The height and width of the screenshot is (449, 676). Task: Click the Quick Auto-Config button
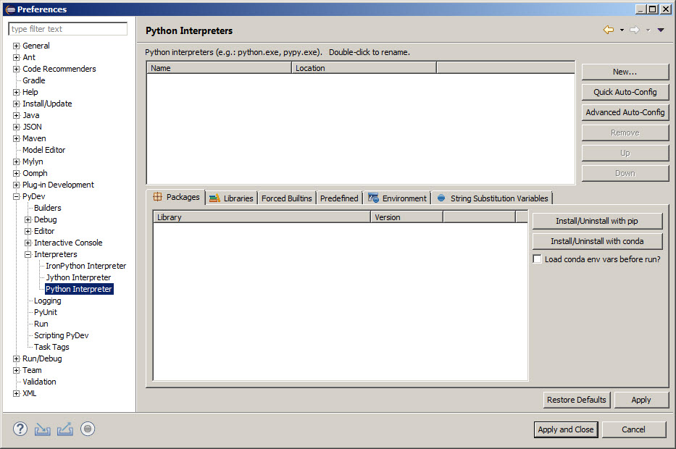[625, 92]
